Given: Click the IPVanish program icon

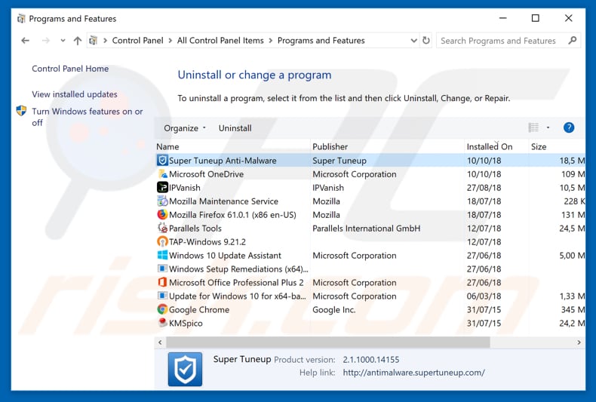Looking at the screenshot, I should tap(162, 187).
